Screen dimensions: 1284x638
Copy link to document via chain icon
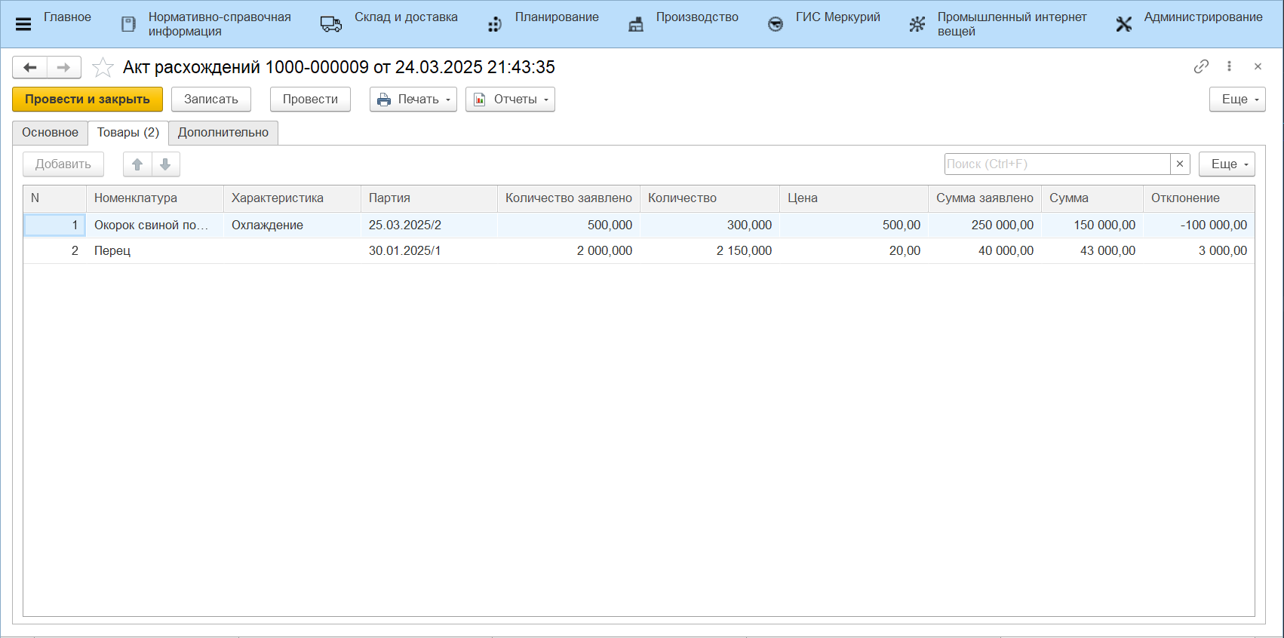pyautogui.click(x=1201, y=66)
